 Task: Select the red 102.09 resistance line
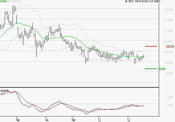[x=151, y=46]
